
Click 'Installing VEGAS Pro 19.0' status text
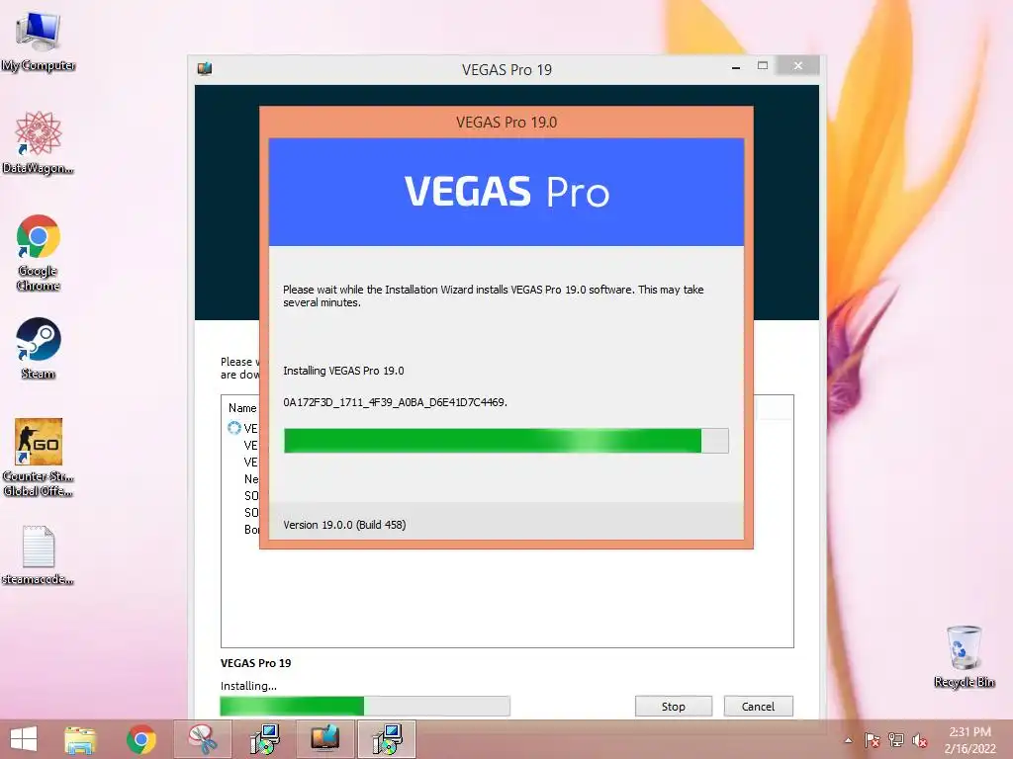[343, 371]
